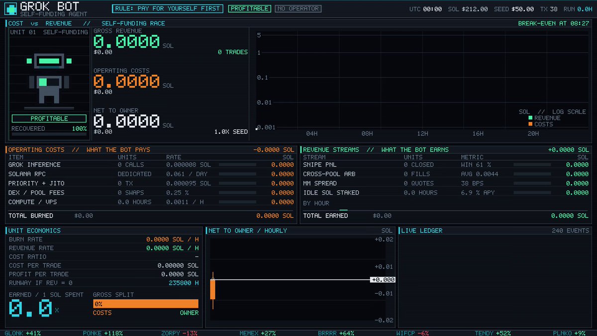Image resolution: width=597 pixels, height=336 pixels.
Task: Click the '0 TRADES' label
Action: click(x=232, y=52)
